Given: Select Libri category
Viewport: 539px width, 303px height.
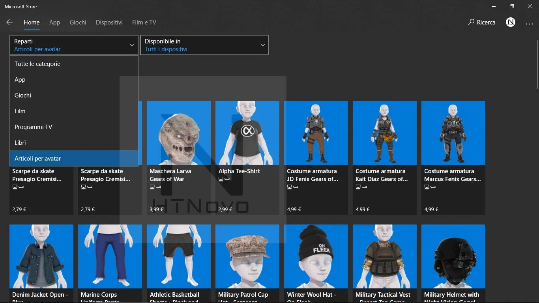Looking at the screenshot, I should (74, 143).
